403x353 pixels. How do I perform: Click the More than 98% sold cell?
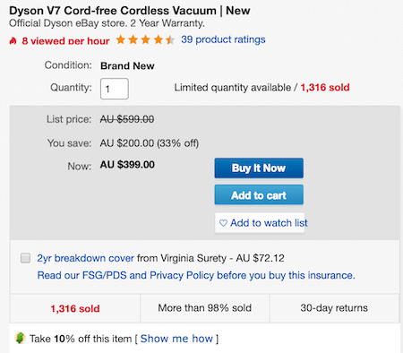pyautogui.click(x=205, y=308)
